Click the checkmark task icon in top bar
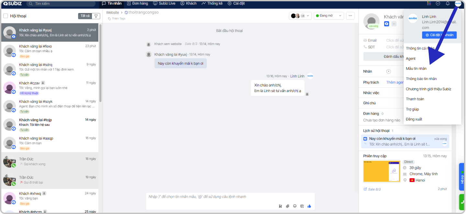 [438, 4]
